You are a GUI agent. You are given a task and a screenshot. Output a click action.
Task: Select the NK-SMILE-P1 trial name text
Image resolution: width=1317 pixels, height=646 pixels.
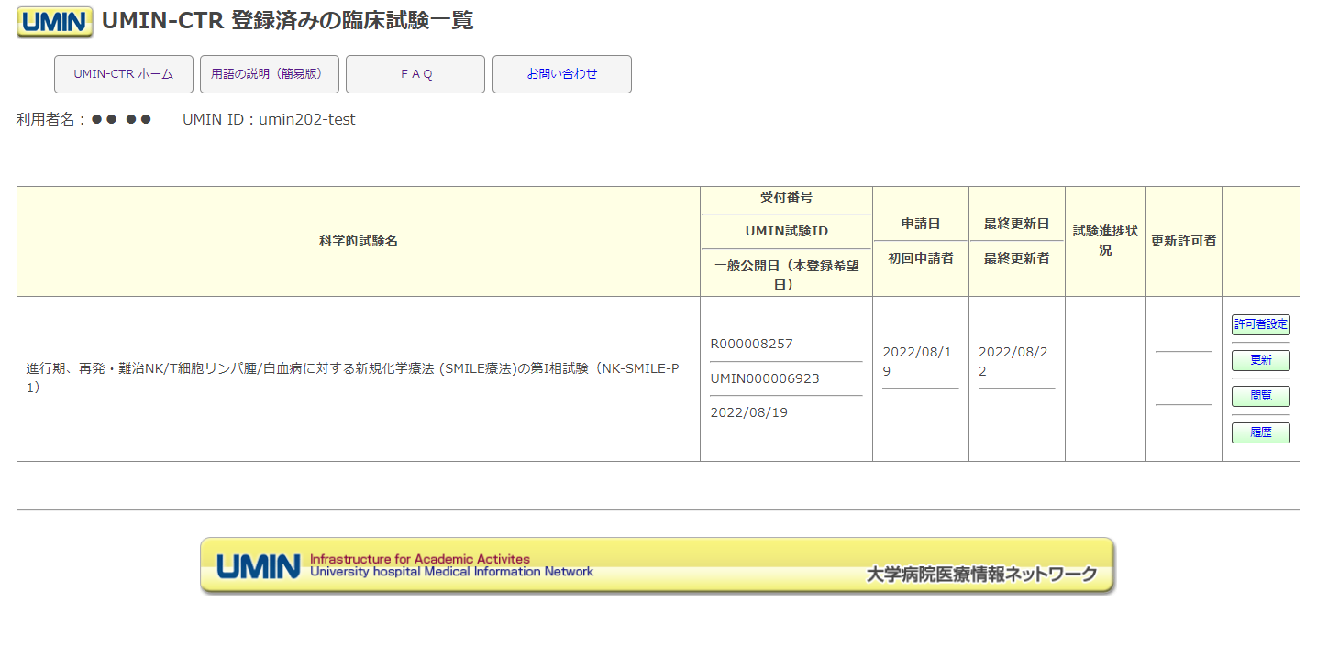353,378
